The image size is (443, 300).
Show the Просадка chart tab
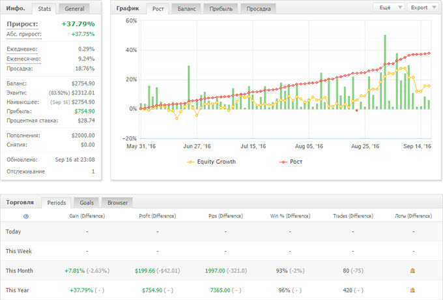pyautogui.click(x=259, y=8)
